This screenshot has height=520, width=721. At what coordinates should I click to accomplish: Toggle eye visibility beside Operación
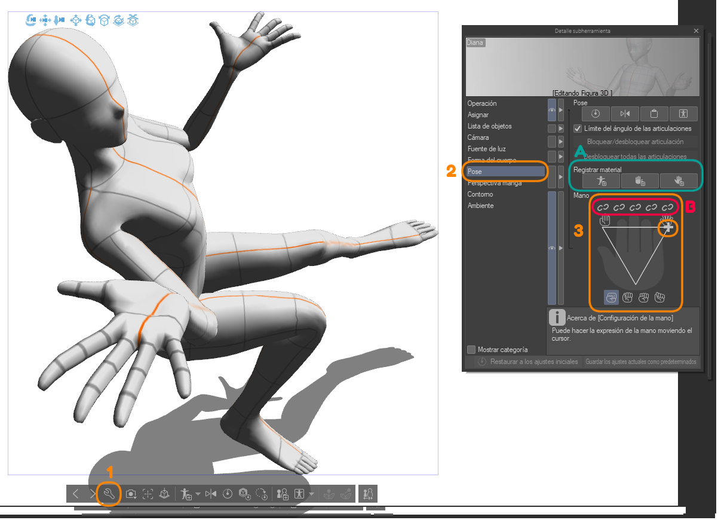click(552, 110)
